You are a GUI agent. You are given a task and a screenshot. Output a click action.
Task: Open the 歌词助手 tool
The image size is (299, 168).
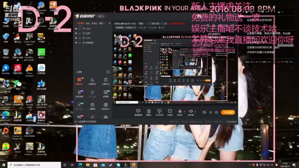105,106
